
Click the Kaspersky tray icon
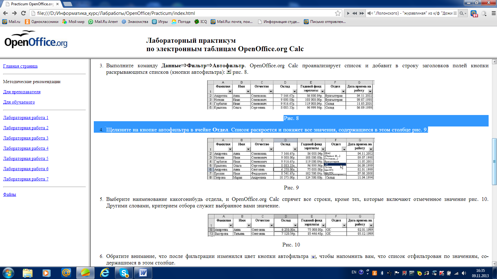(441, 273)
